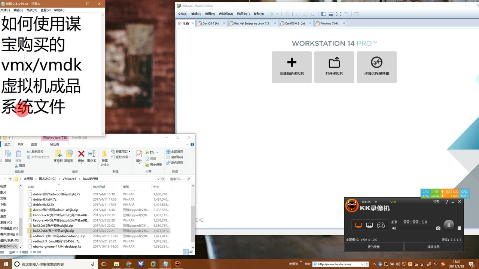Click the green power-on play icon in VMware

(x=272, y=14)
